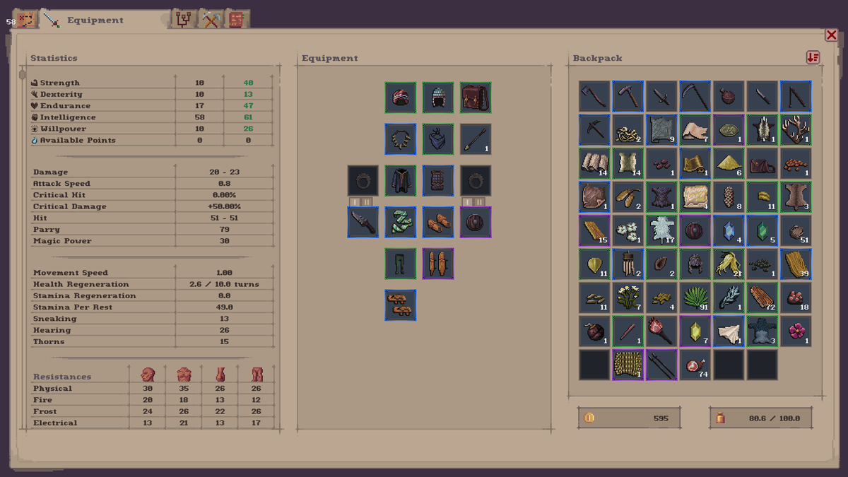Select the equipped arrow ammo slot
Screen dimensions: 848x477
pyautogui.click(x=476, y=139)
